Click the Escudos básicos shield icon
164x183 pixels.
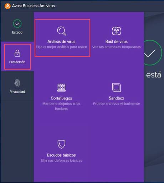[x=61, y=144]
